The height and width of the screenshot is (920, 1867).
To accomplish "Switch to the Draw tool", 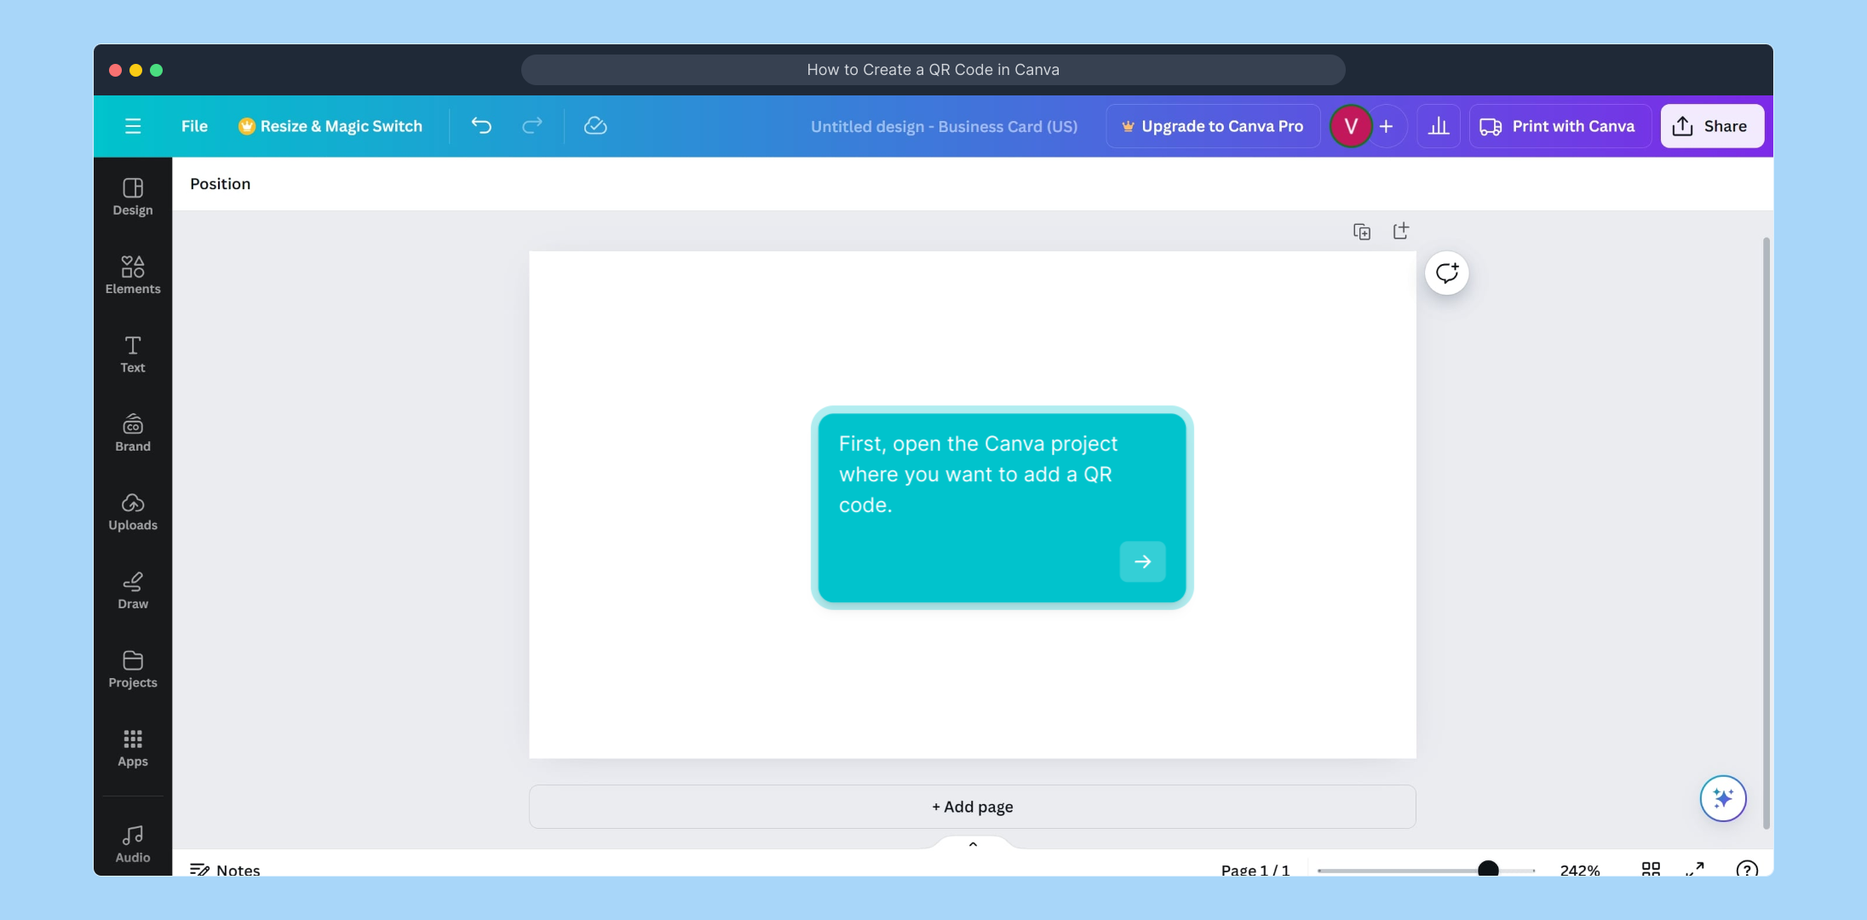I will (132, 590).
